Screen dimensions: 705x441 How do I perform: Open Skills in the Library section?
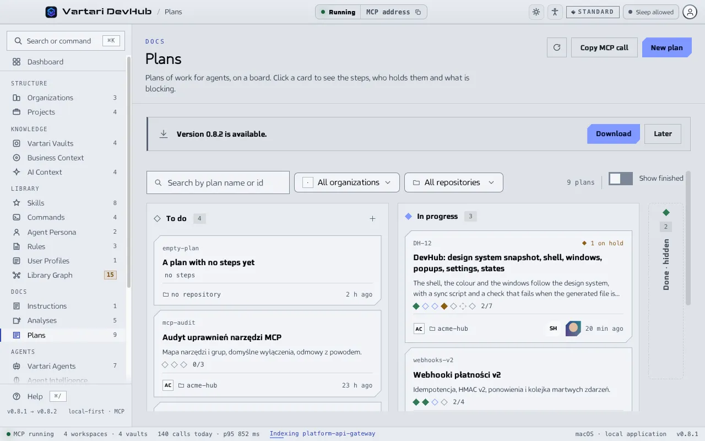tap(63, 203)
